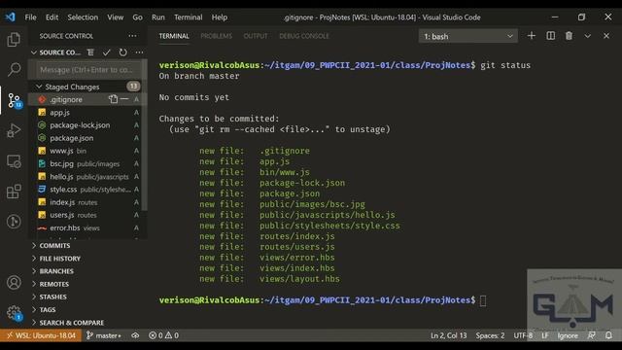Open the File menu
Image resolution: width=622 pixels, height=350 pixels.
[30, 17]
